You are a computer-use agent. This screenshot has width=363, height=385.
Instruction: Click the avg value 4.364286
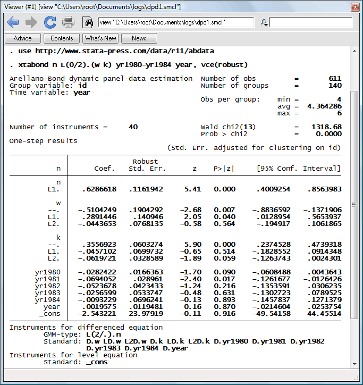click(x=324, y=106)
